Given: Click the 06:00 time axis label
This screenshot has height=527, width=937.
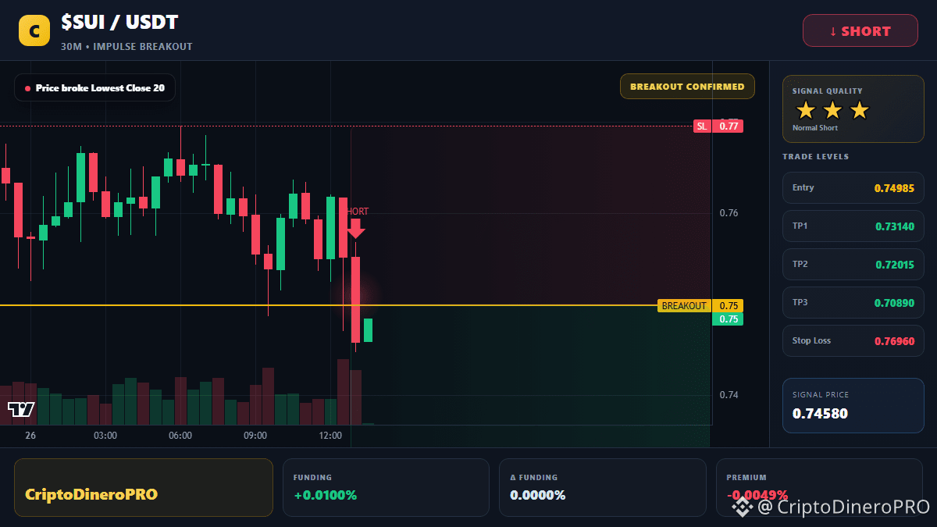Looking at the screenshot, I should (180, 436).
